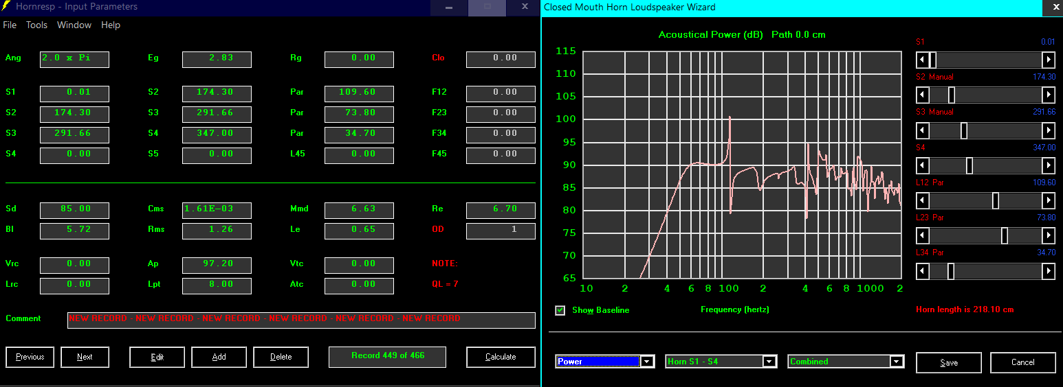Open the Horn S1 - S4 dropdown
The width and height of the screenshot is (1063, 387).
770,362
